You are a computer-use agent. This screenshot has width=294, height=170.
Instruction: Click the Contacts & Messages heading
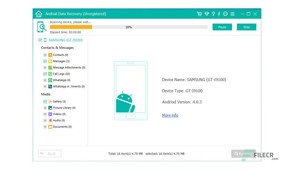pyautogui.click(x=57, y=48)
